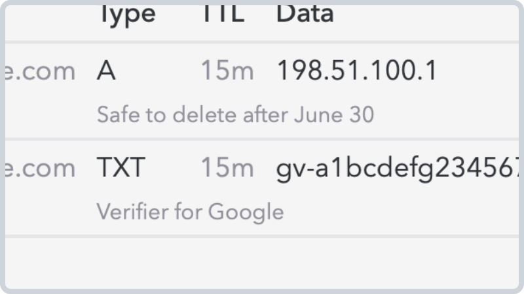Click the note 'Safe to delete after June 30'
This screenshot has width=524, height=294.
pyautogui.click(x=235, y=115)
